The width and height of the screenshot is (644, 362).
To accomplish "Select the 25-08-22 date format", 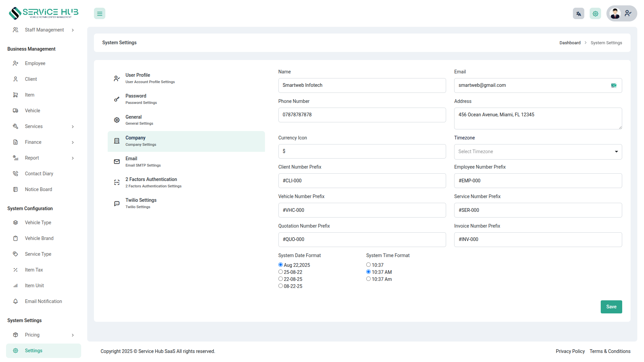I will click(280, 272).
